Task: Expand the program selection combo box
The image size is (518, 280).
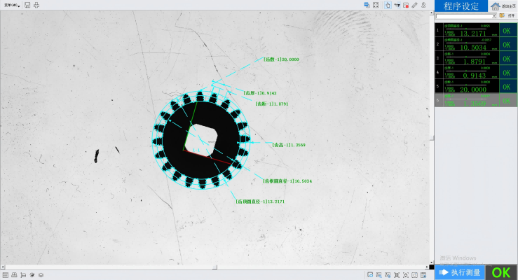Action: coord(493,15)
